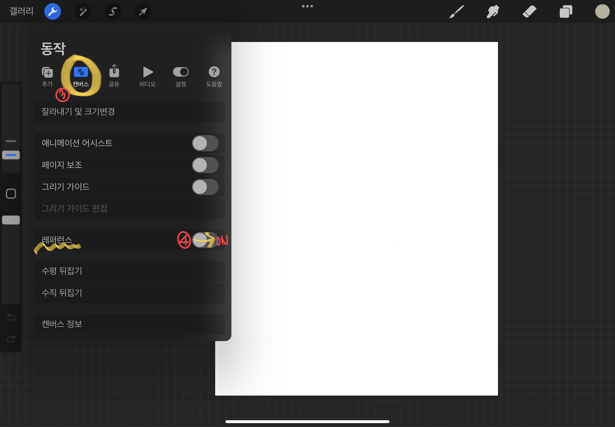This screenshot has width=615, height=427.
Task: Open the Layers panel
Action: click(566, 11)
